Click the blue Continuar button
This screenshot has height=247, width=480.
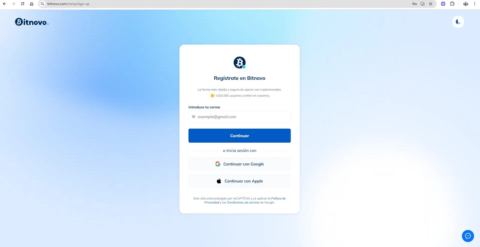tap(240, 136)
